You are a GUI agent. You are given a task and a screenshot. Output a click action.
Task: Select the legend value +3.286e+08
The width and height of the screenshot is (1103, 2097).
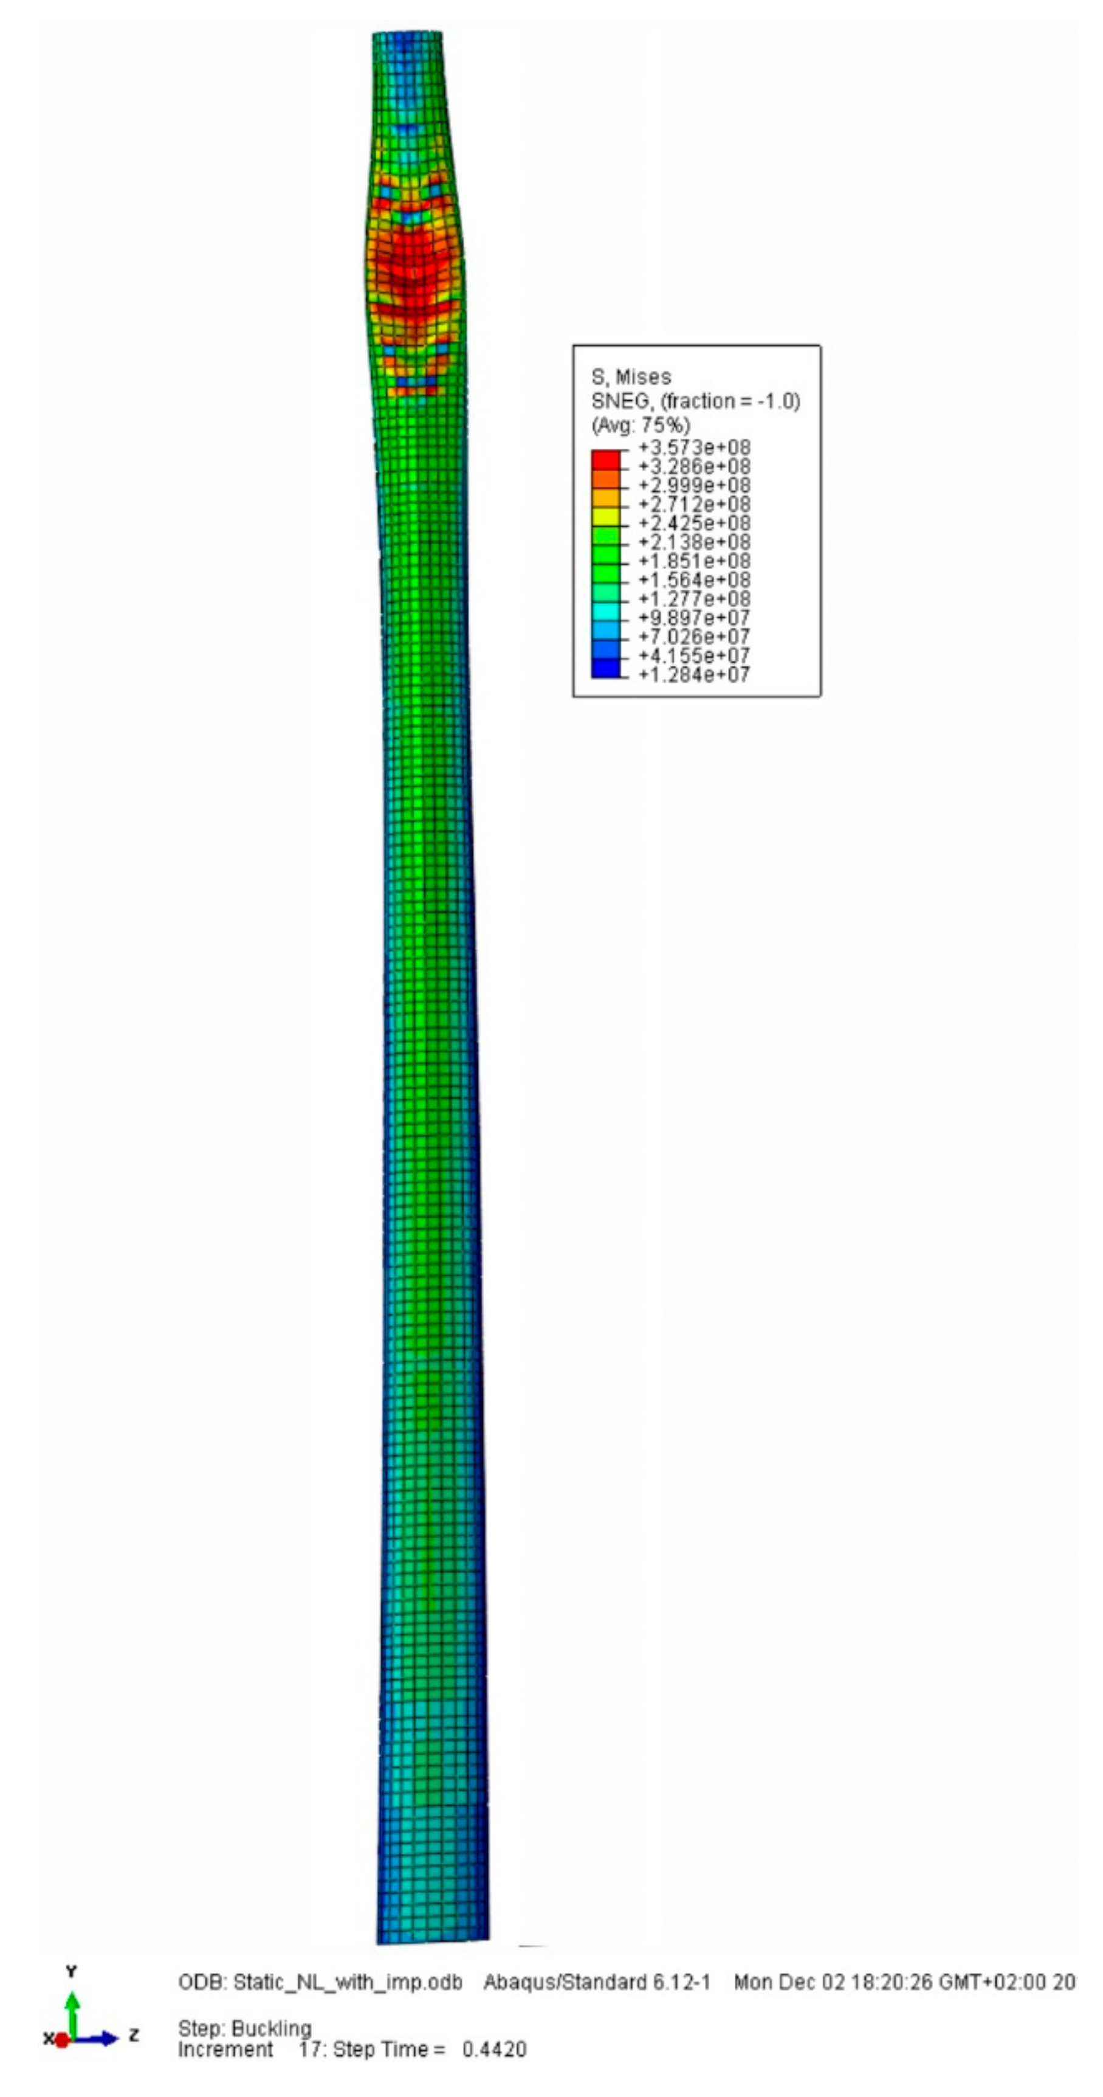tap(694, 466)
